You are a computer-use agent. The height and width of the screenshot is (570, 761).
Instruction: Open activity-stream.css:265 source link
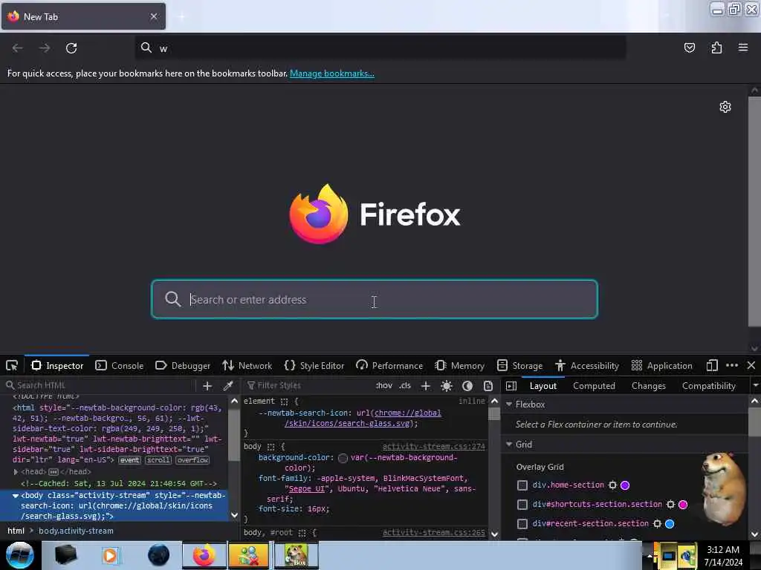433,532
